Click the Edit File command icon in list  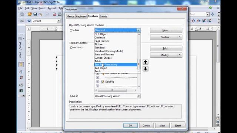[x=103, y=82]
